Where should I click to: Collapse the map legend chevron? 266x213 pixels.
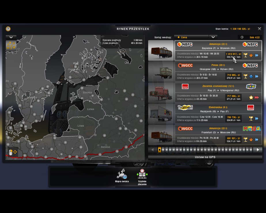point(11,38)
